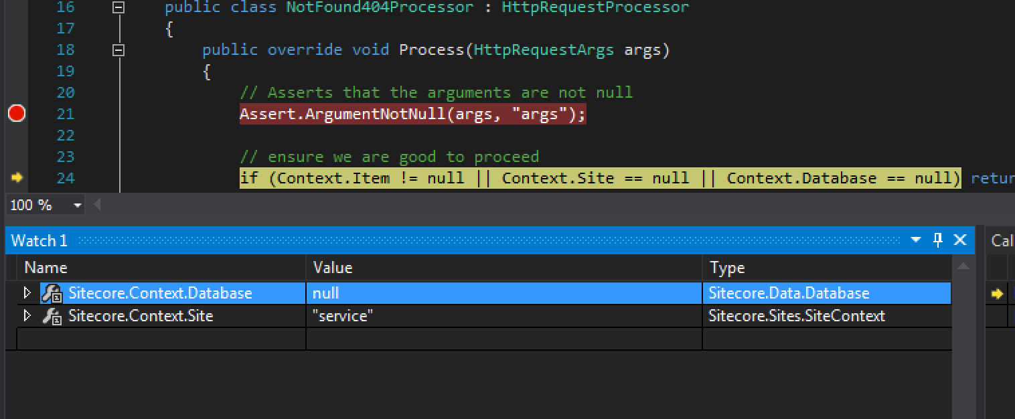Click the yellow current-statement arrow on line 24
The width and height of the screenshot is (1015, 419).
pos(17,177)
